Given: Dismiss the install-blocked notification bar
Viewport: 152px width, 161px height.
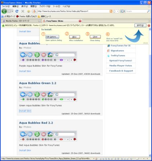Looking at the screenshot, I should coord(149,25).
